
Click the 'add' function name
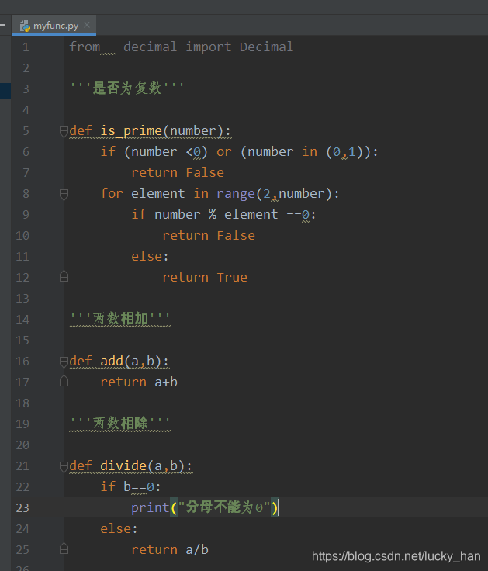click(112, 362)
